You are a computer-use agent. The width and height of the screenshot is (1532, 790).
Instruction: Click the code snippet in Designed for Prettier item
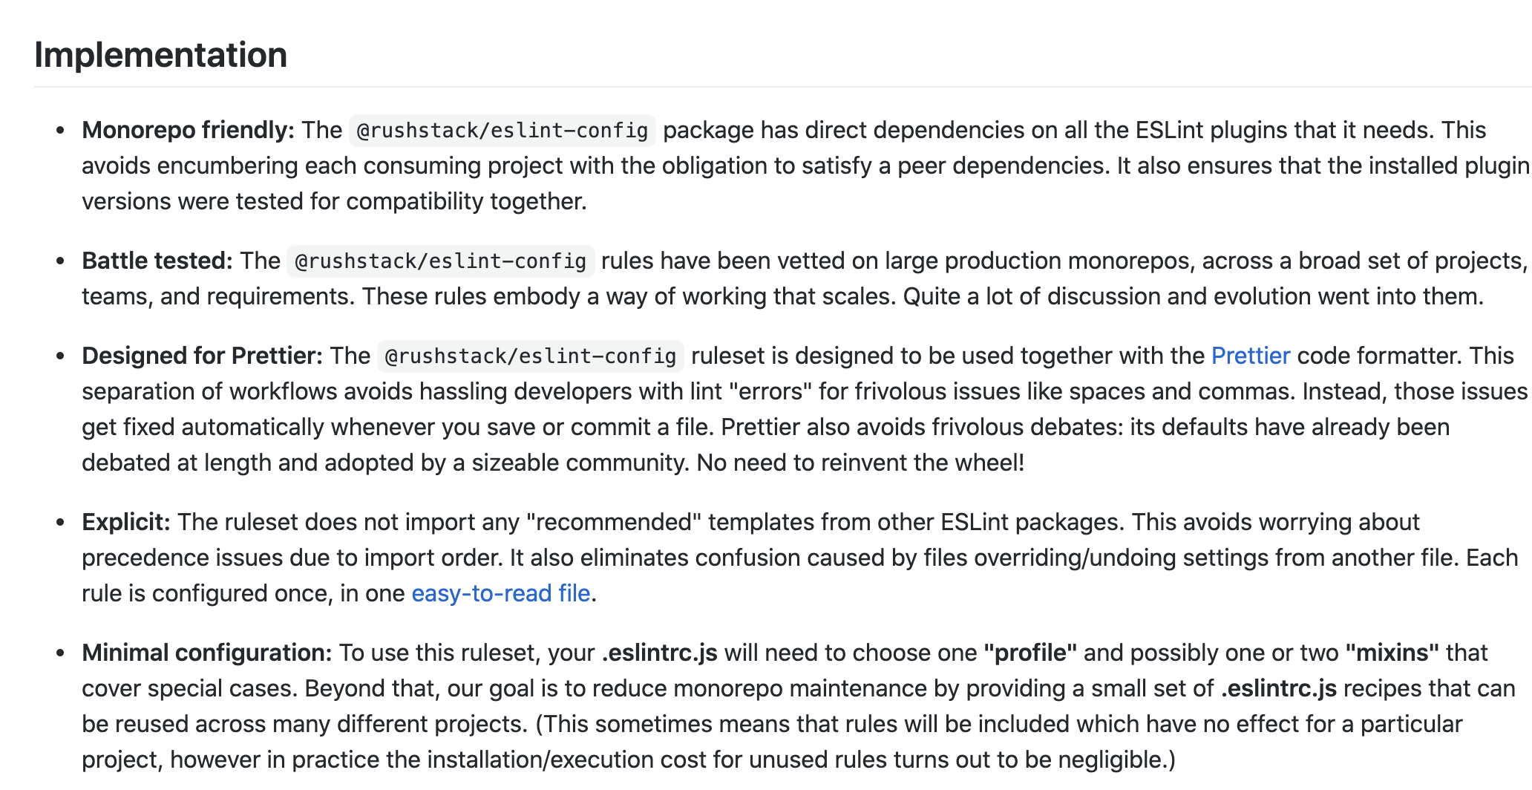click(530, 356)
